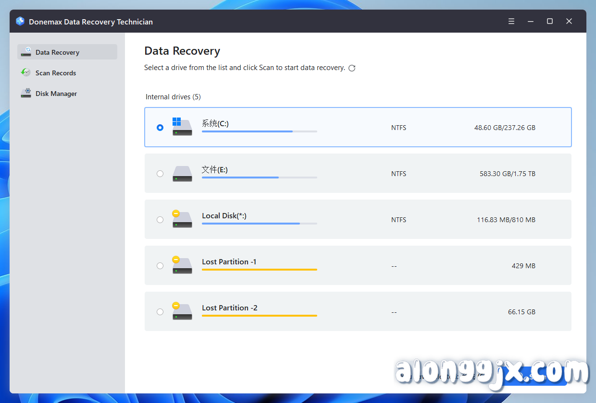
Task: Switch to the Disk Manager page
Action: [56, 93]
